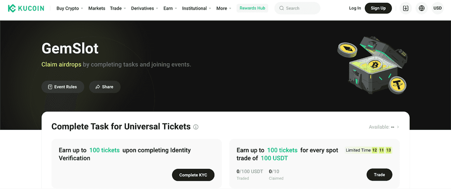Open the More dropdown menu
The image size is (451, 189).
(224, 8)
